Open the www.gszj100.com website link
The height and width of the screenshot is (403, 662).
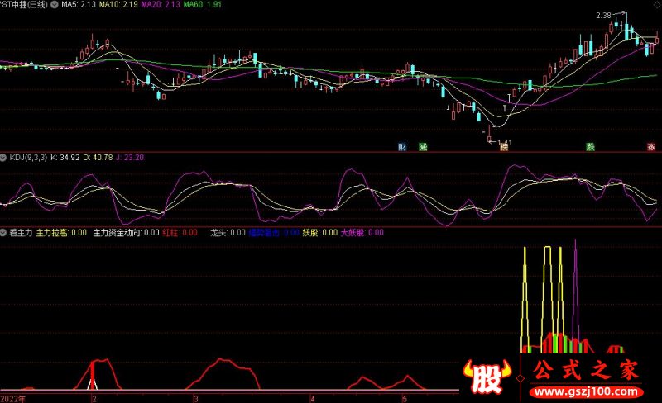pos(586,389)
